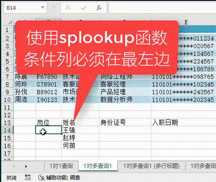The image size is (216, 182).
Task: Select row 10 header
Action: click(7, 100)
